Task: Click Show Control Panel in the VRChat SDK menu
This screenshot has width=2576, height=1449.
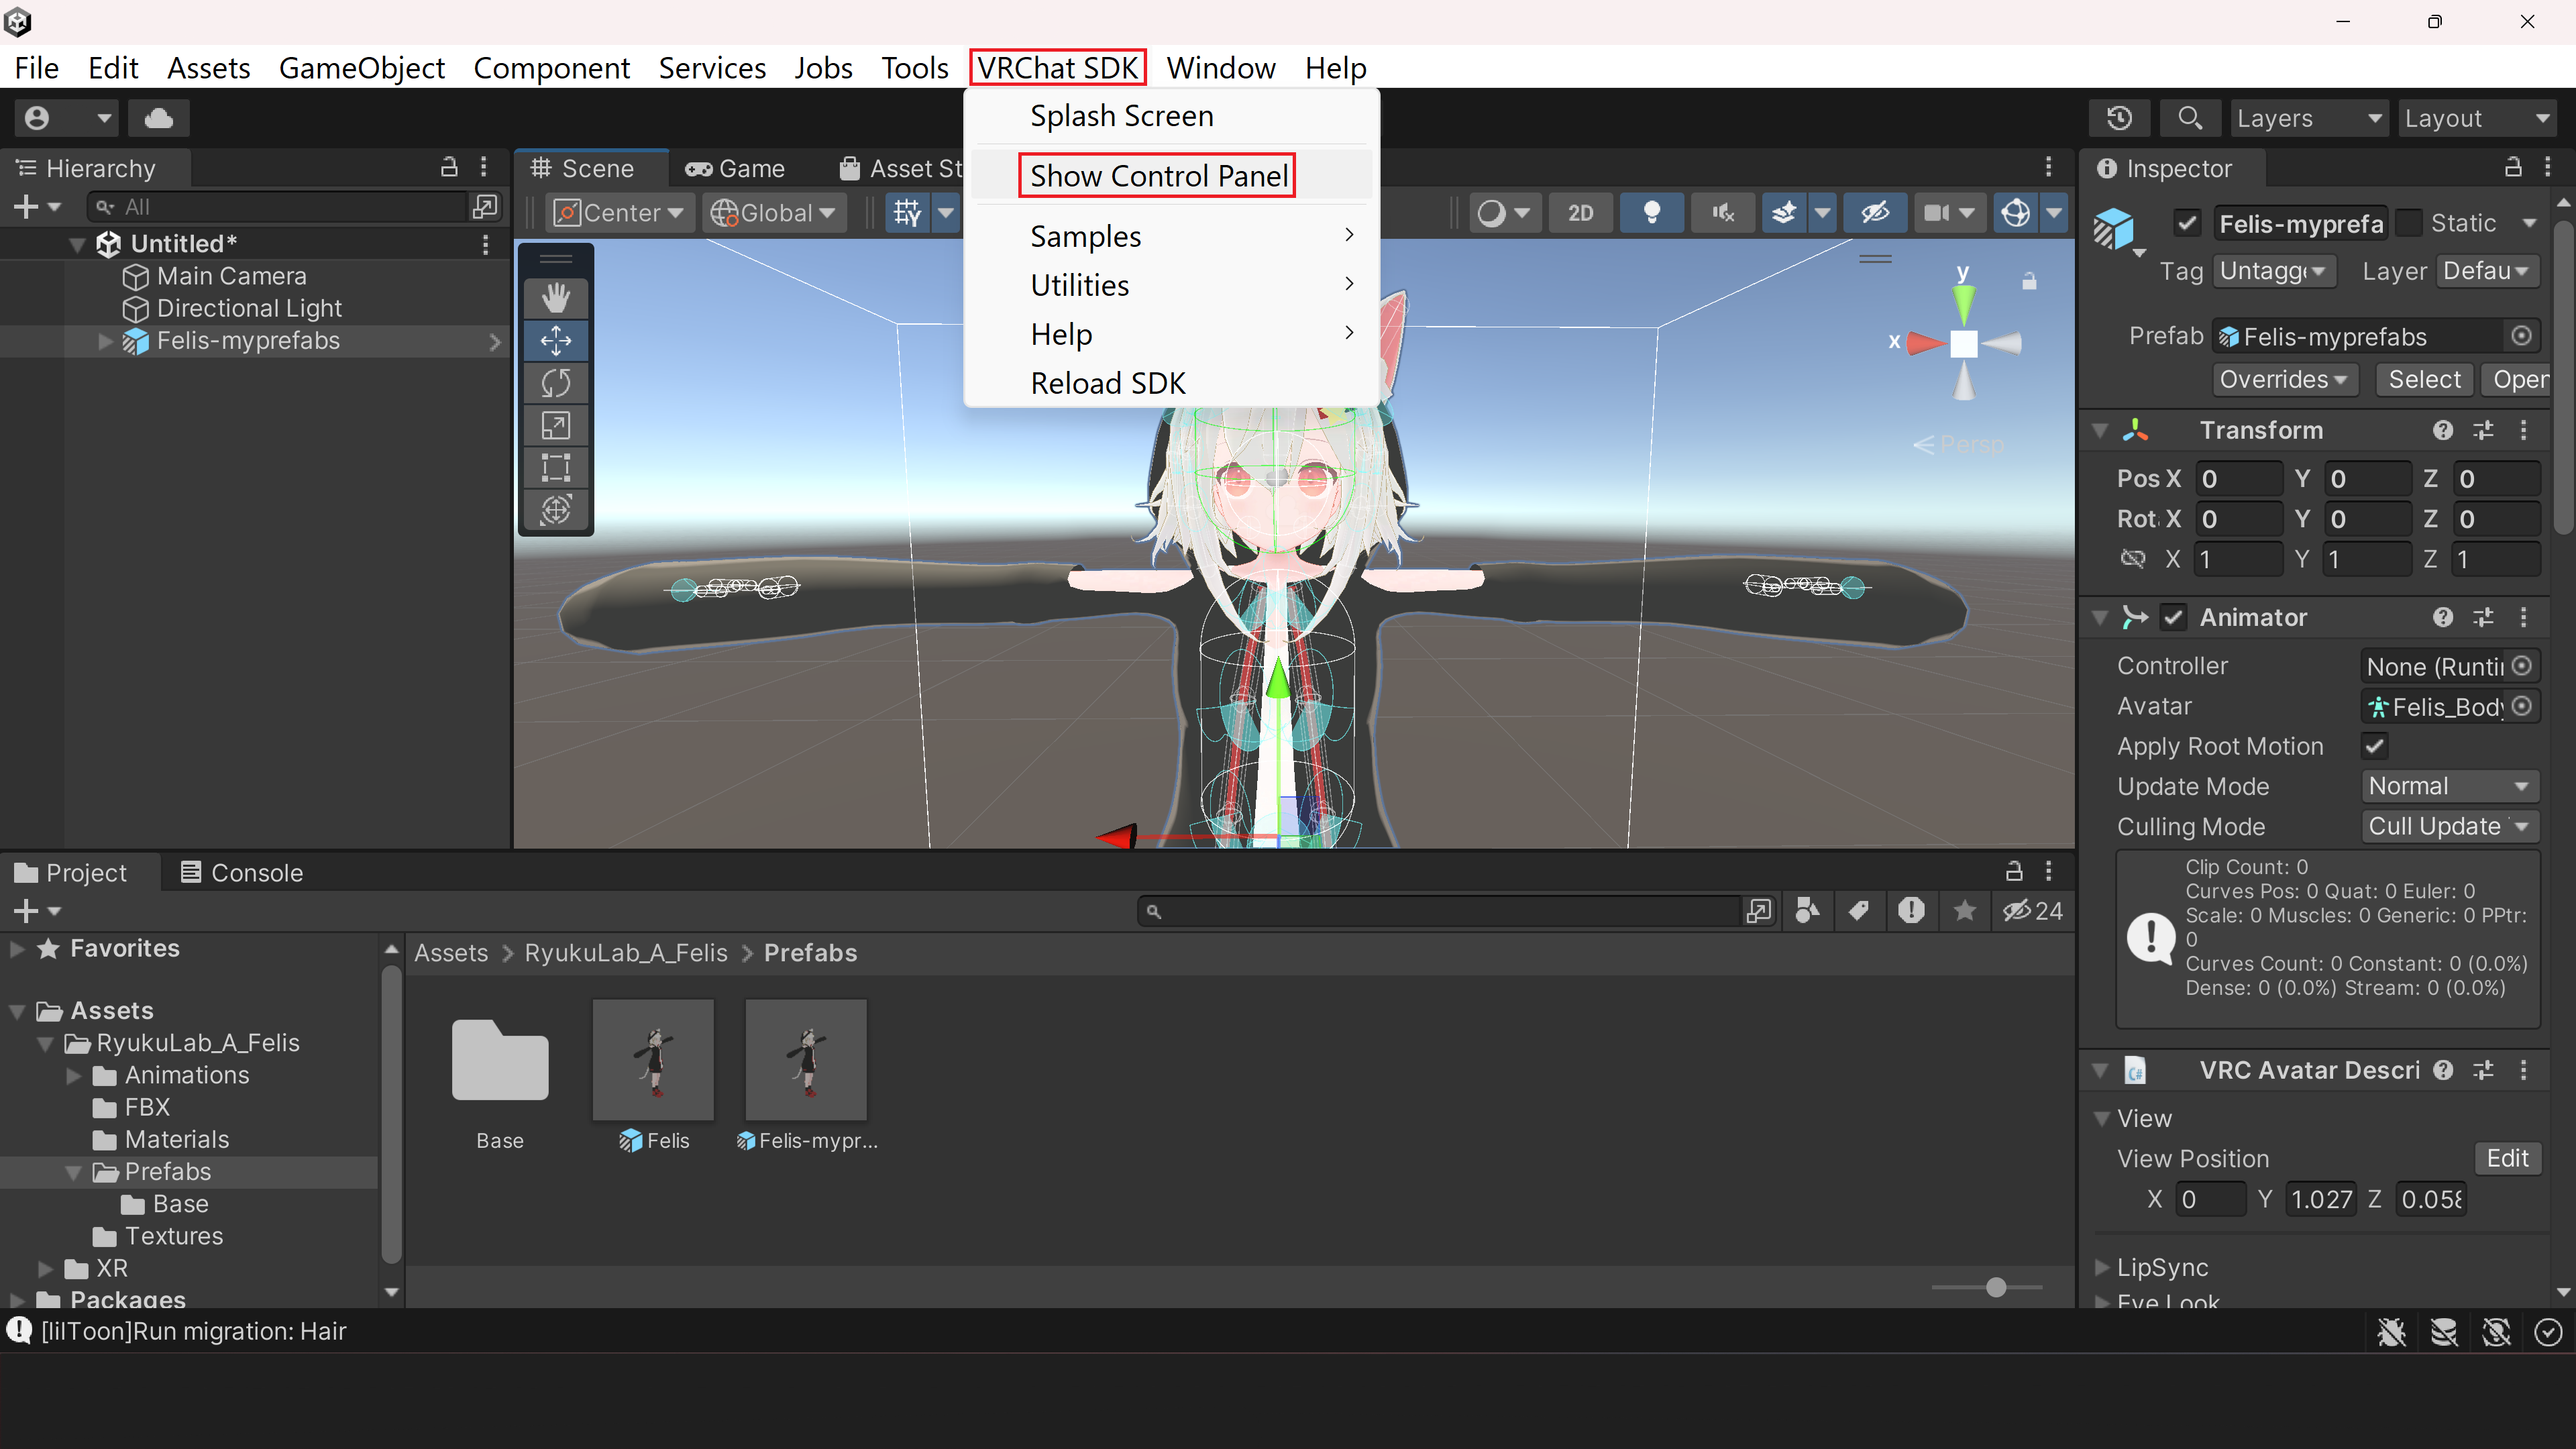Action: 1157,175
